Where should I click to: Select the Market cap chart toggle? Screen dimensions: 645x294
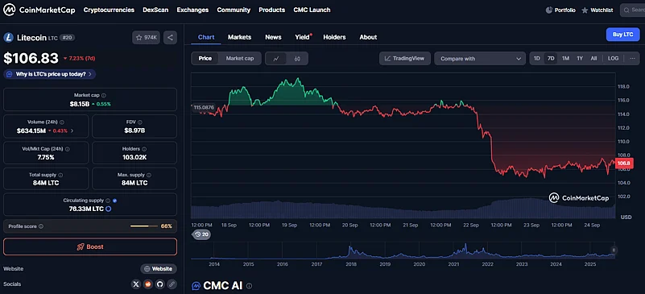pos(240,58)
